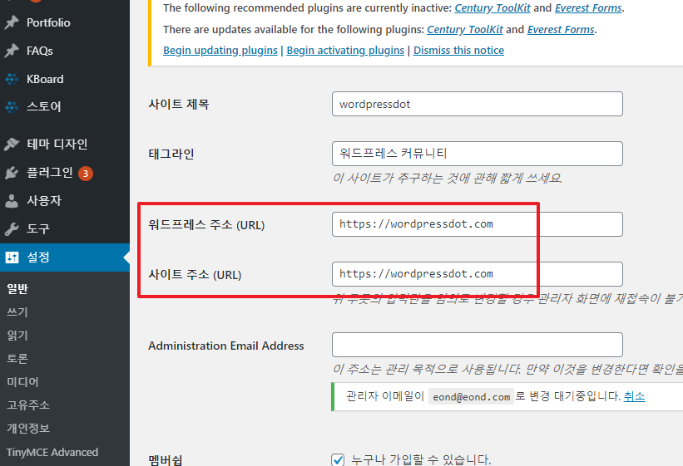Click the pin icon next to Portfolio
The height and width of the screenshot is (466, 683).
[12, 22]
